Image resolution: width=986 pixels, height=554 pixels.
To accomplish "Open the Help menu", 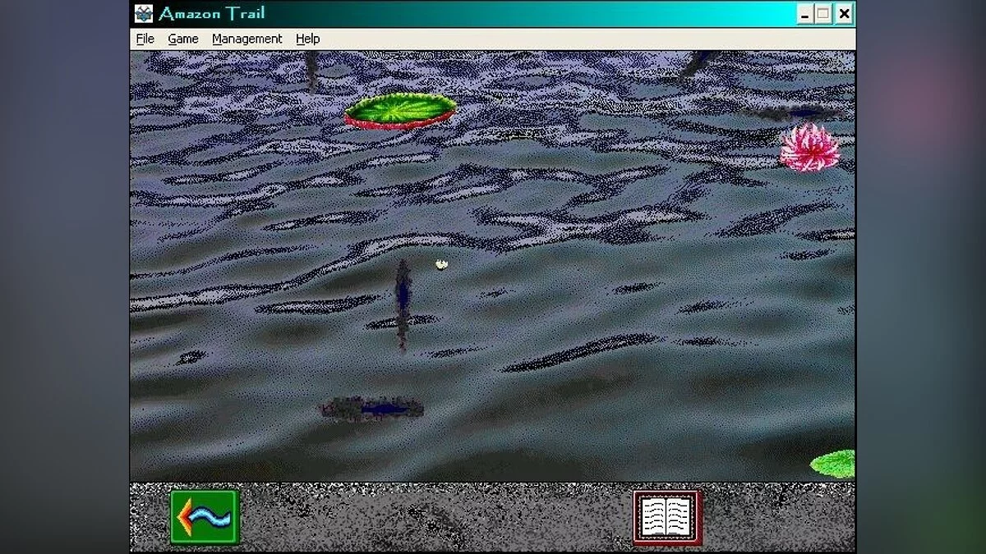I will pyautogui.click(x=308, y=39).
